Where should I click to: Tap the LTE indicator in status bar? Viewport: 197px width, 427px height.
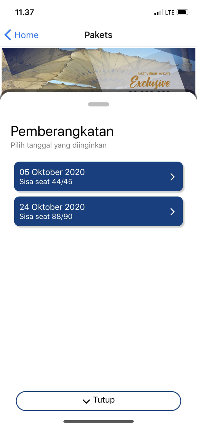(170, 12)
